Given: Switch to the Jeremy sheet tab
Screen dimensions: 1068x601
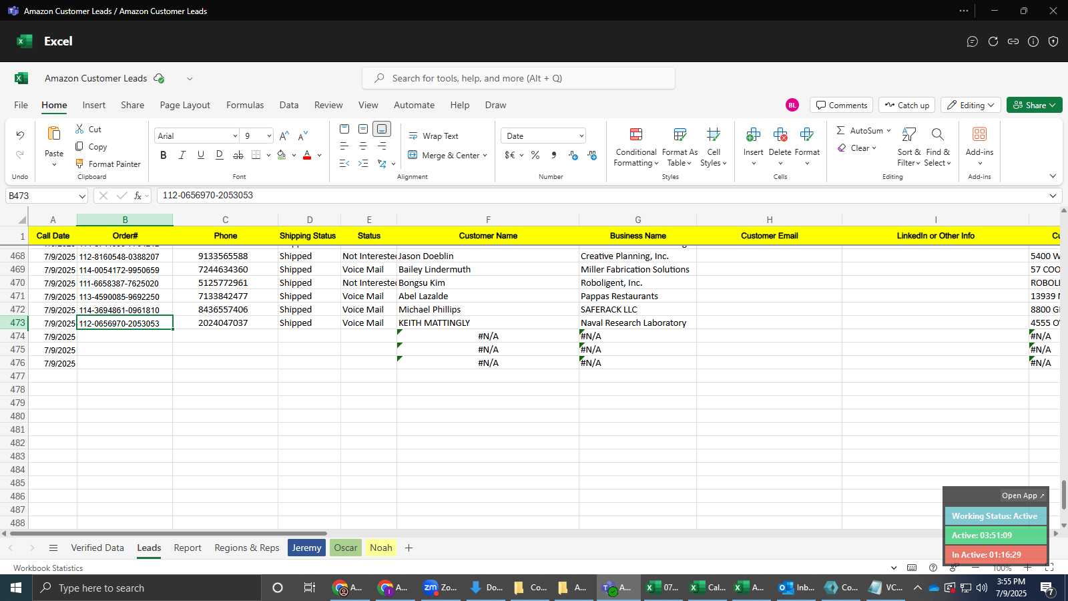Looking at the screenshot, I should click(x=306, y=548).
